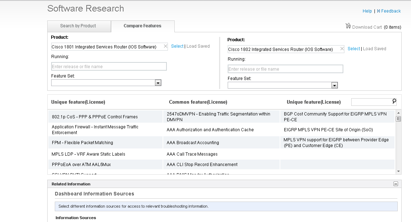Image resolution: width=411 pixels, height=222 pixels.
Task: Click right 'Unique feature(License)' column header
Action: (x=314, y=102)
